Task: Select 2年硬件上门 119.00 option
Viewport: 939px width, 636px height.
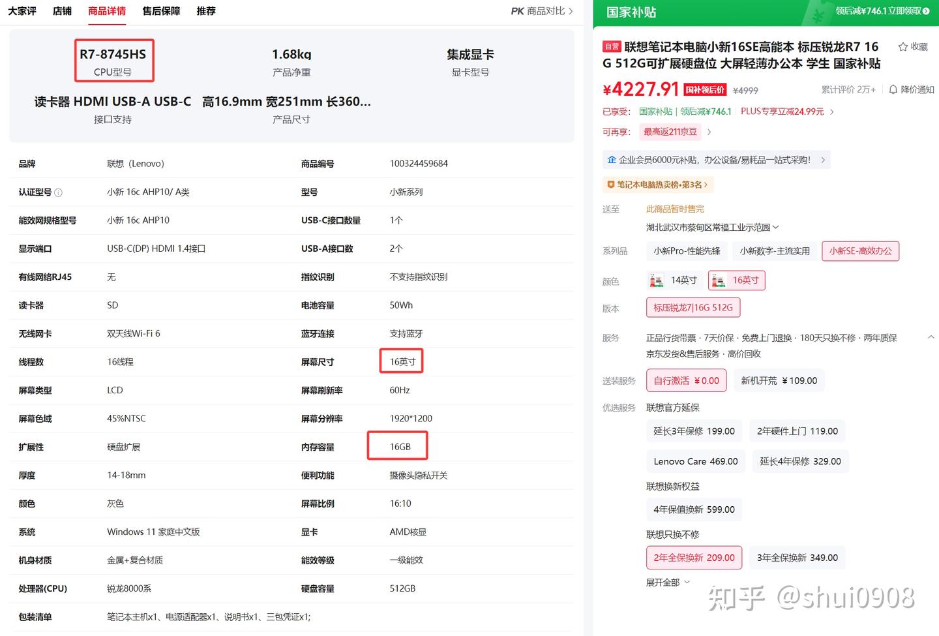Action: click(x=797, y=431)
